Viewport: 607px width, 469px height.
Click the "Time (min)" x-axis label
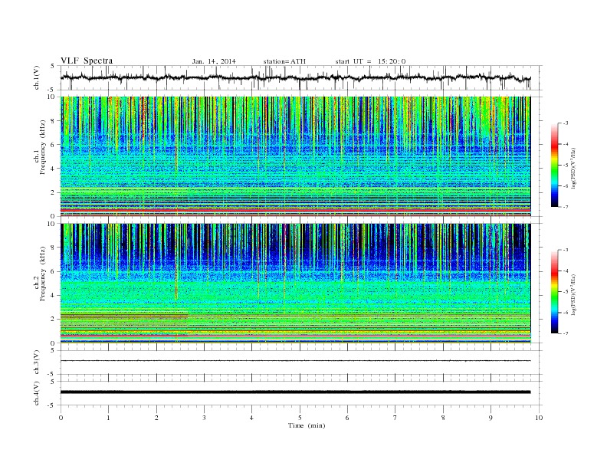coord(307,425)
